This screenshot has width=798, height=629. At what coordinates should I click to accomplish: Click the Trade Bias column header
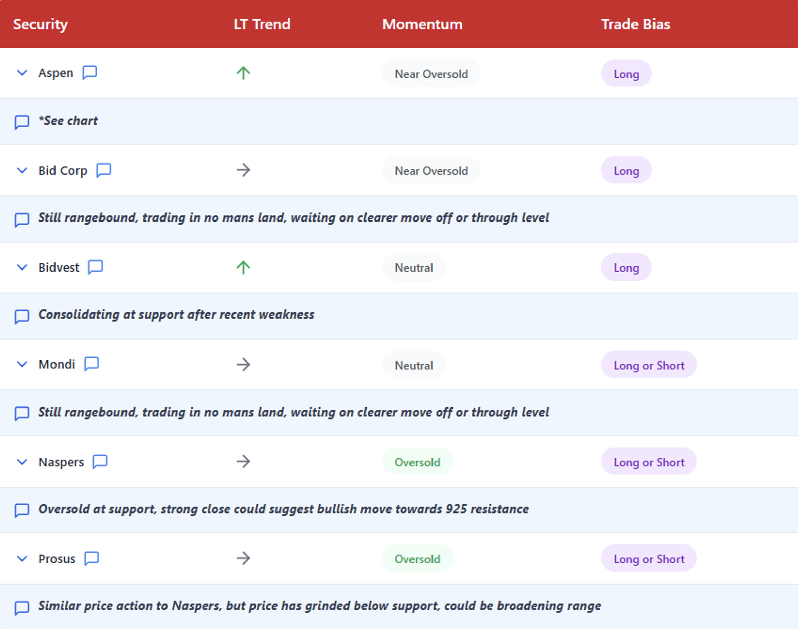coord(636,24)
